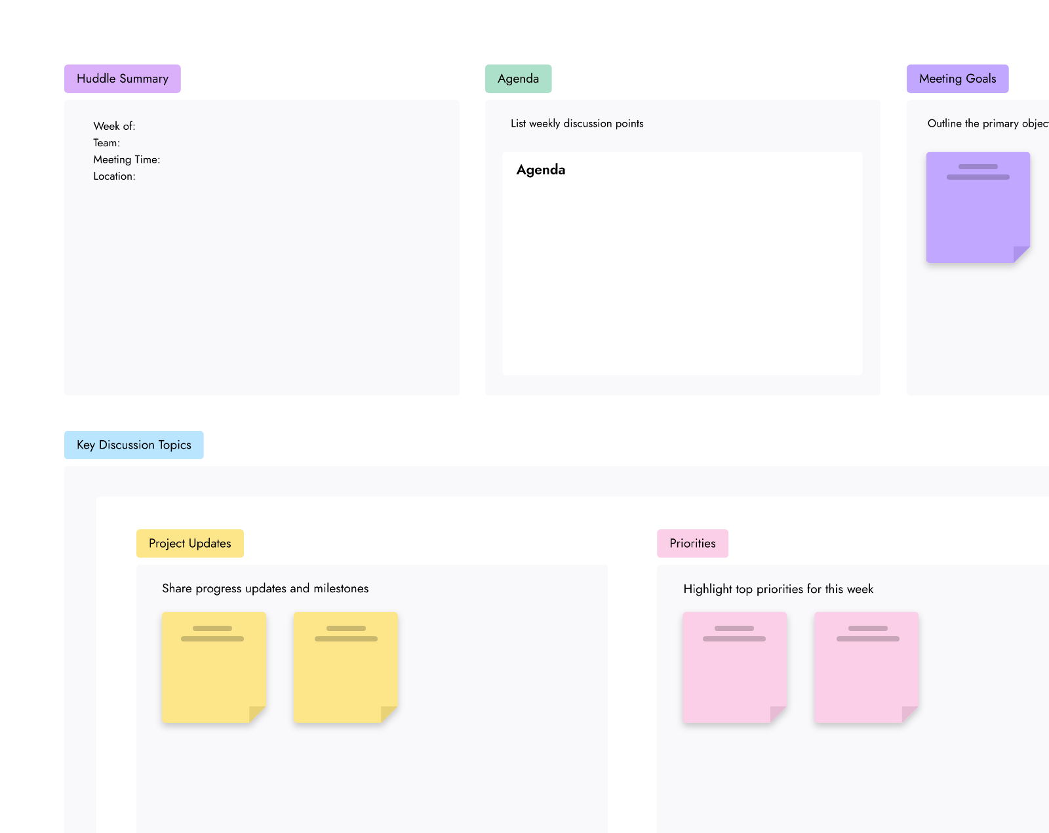This screenshot has height=833, width=1049.
Task: Select the second pink Priorities sticky note
Action: (866, 667)
